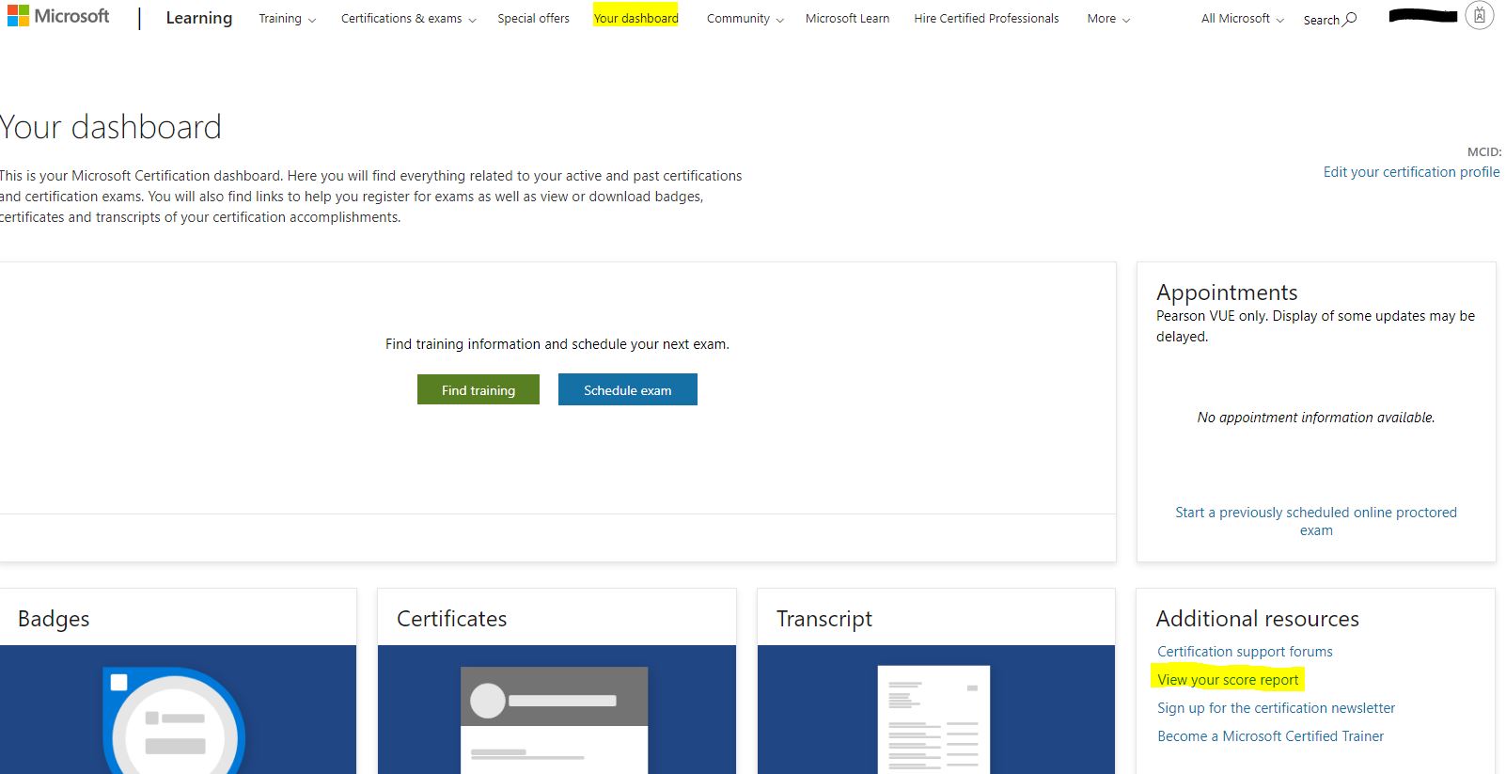Click the Badges heading
Viewport: 1506px width, 774px height.
[x=54, y=619]
